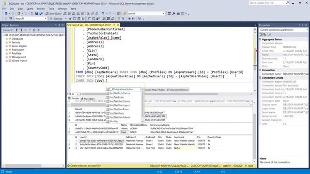Image resolution: width=310 pixels, height=174 pixels.
Task: Click the Decrease Indent icon
Action: 129,18
